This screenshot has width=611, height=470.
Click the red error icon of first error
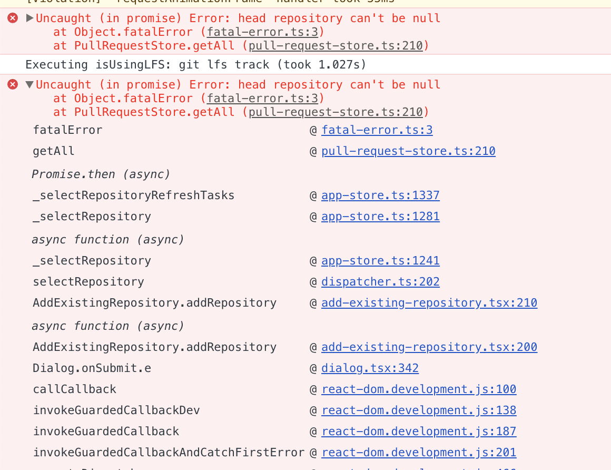13,18
